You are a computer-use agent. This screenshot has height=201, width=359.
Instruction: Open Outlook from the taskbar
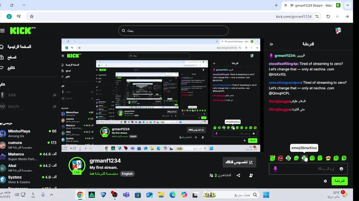(149, 195)
